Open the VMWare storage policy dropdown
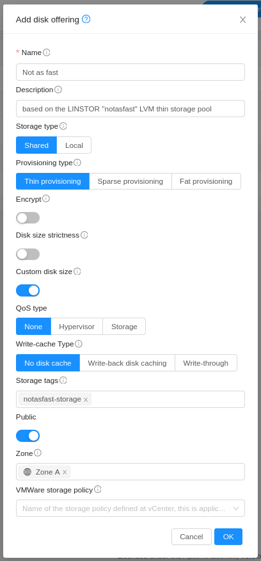 tap(130, 508)
